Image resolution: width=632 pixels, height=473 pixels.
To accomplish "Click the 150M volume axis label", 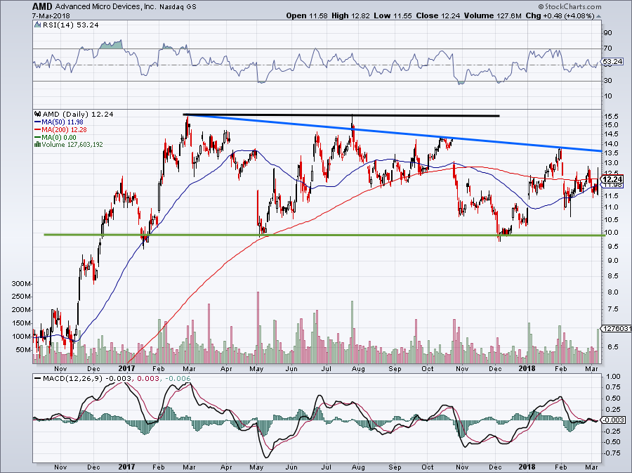I will [21, 323].
